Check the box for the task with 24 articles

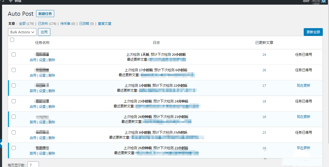click(x=14, y=54)
